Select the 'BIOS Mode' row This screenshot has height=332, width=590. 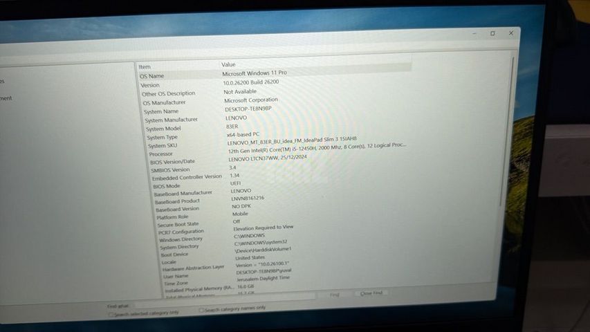pos(166,186)
